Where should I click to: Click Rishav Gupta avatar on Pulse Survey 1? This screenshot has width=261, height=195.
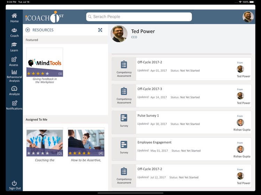[240, 122]
